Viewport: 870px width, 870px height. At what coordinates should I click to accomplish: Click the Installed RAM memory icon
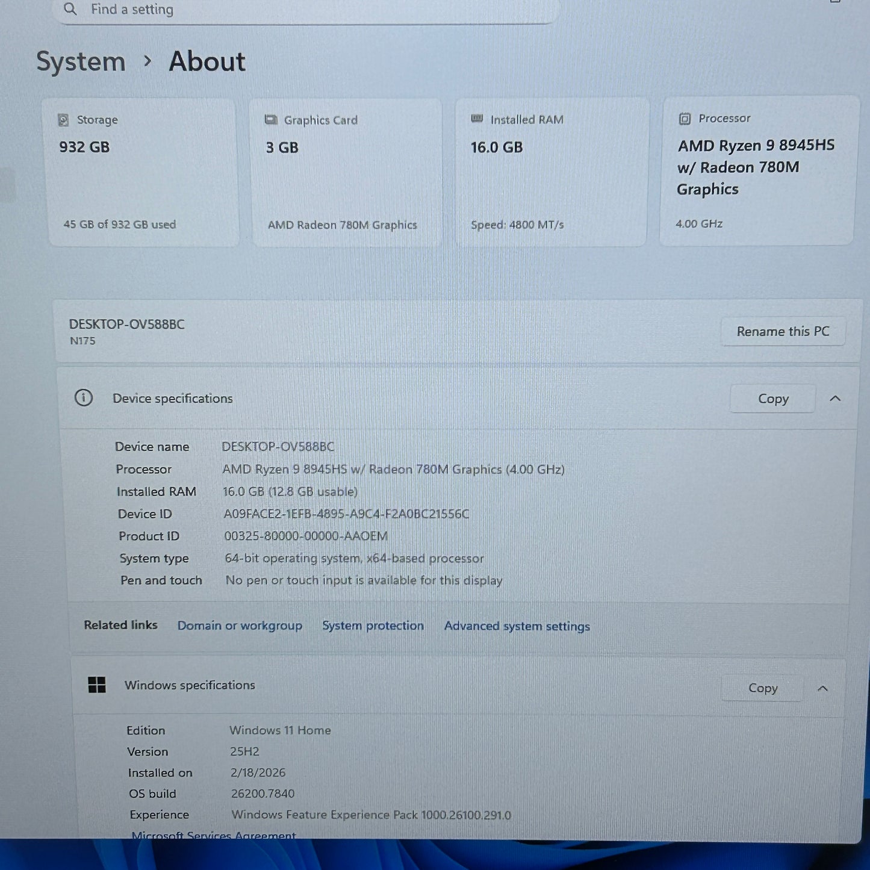point(476,119)
